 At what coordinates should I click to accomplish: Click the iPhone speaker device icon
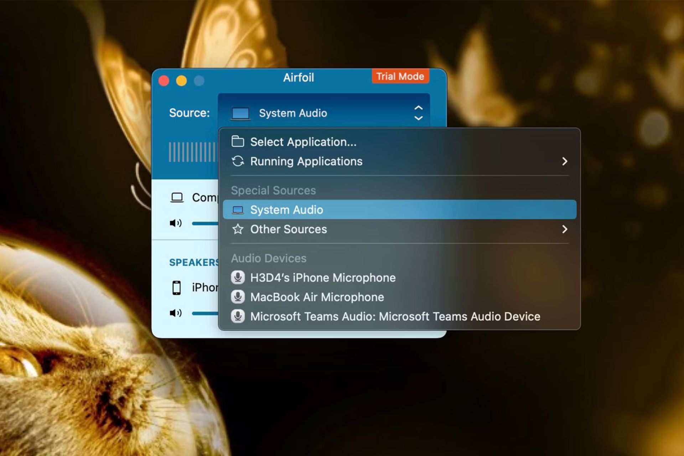[x=176, y=287]
